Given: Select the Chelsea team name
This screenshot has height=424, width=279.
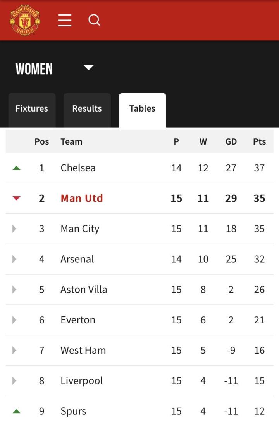Looking at the screenshot, I should pos(78,168).
